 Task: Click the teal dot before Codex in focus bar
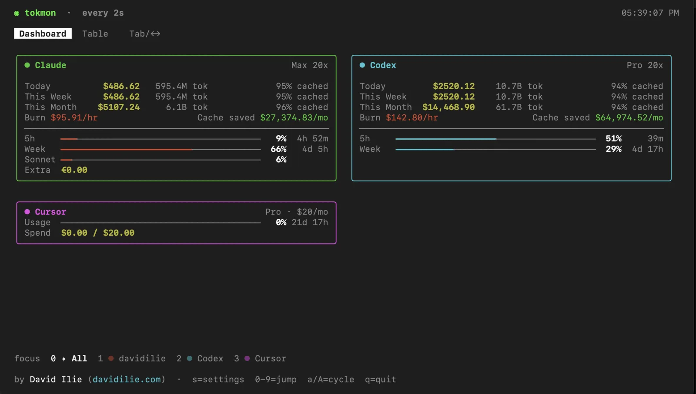(x=189, y=359)
